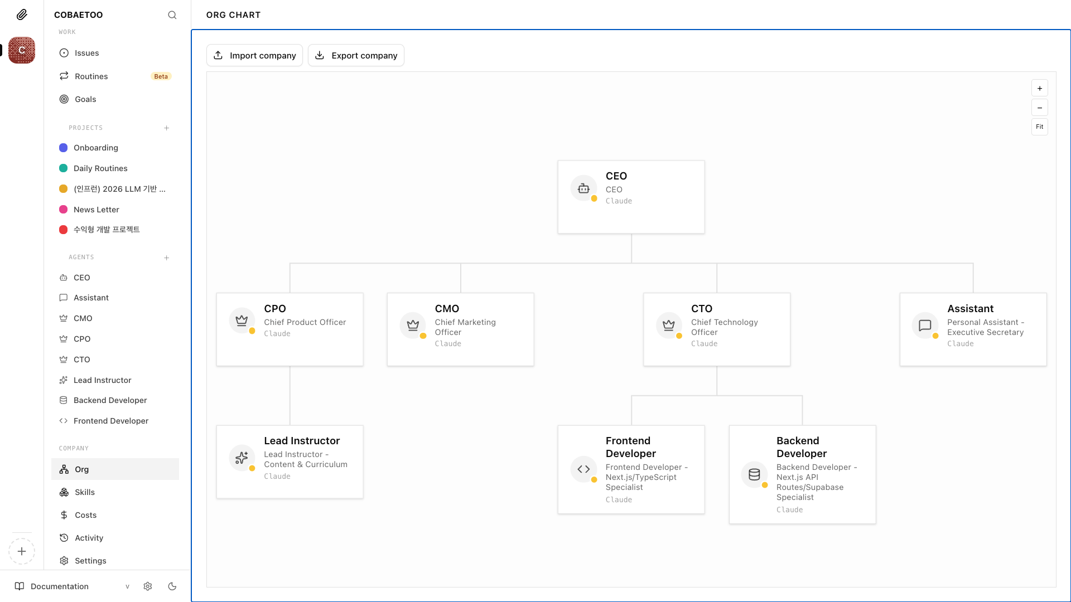The height and width of the screenshot is (602, 1071).
Task: Zoom in the org chart
Action: point(1039,88)
